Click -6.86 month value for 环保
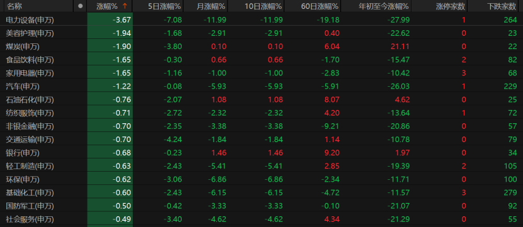 tap(217, 179)
